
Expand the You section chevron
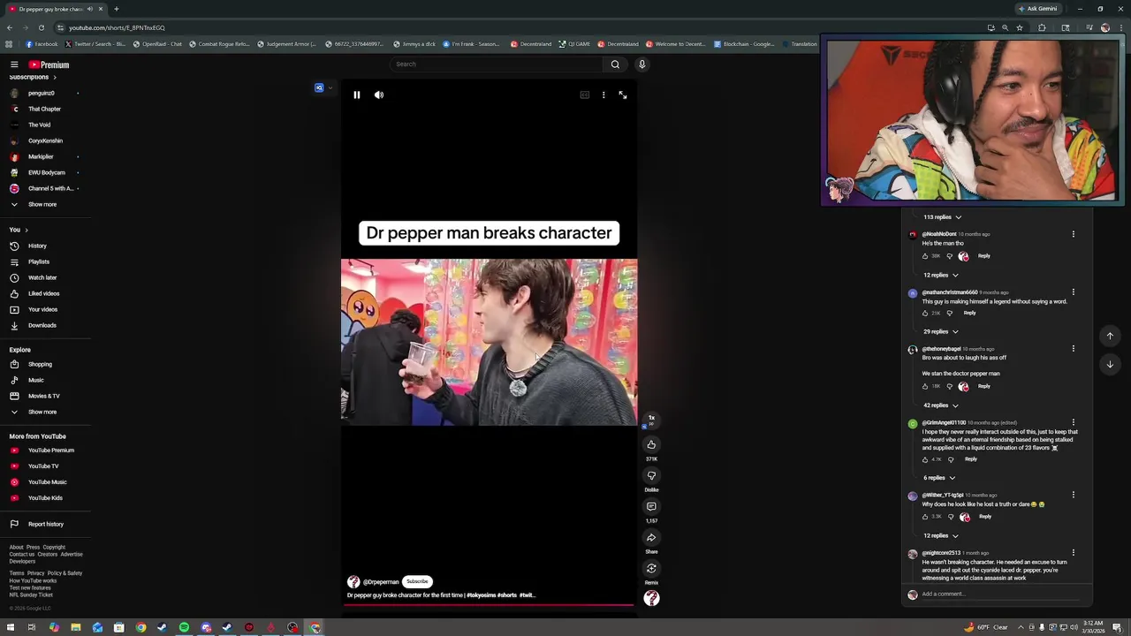coord(27,230)
